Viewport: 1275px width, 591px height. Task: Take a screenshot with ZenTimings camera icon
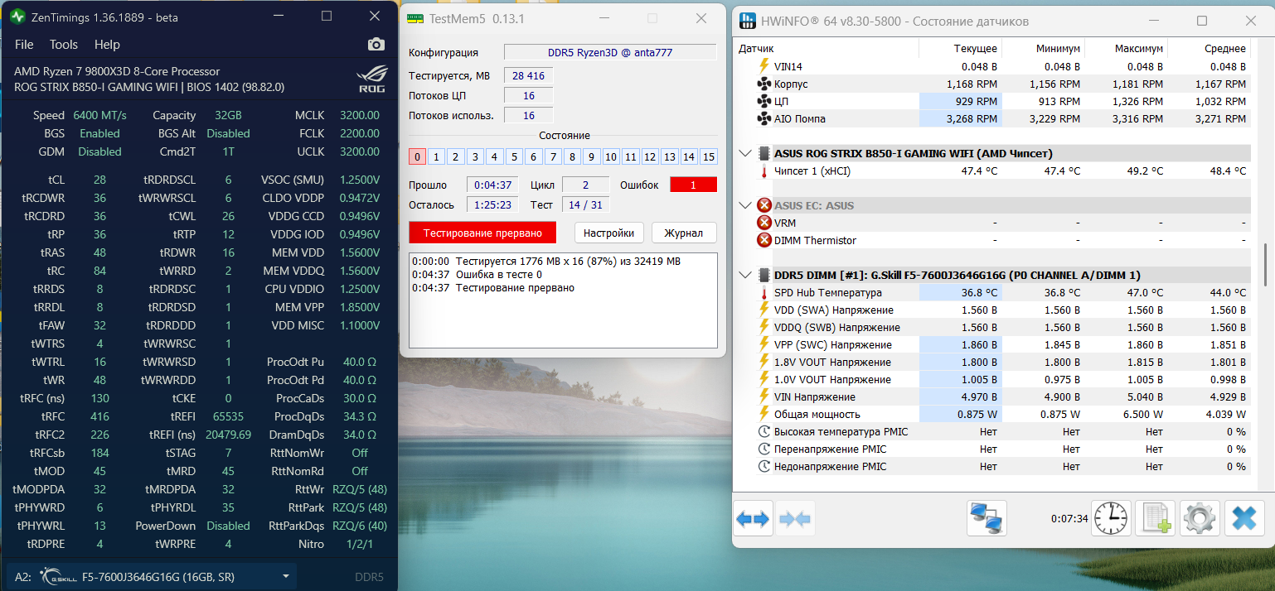point(376,45)
